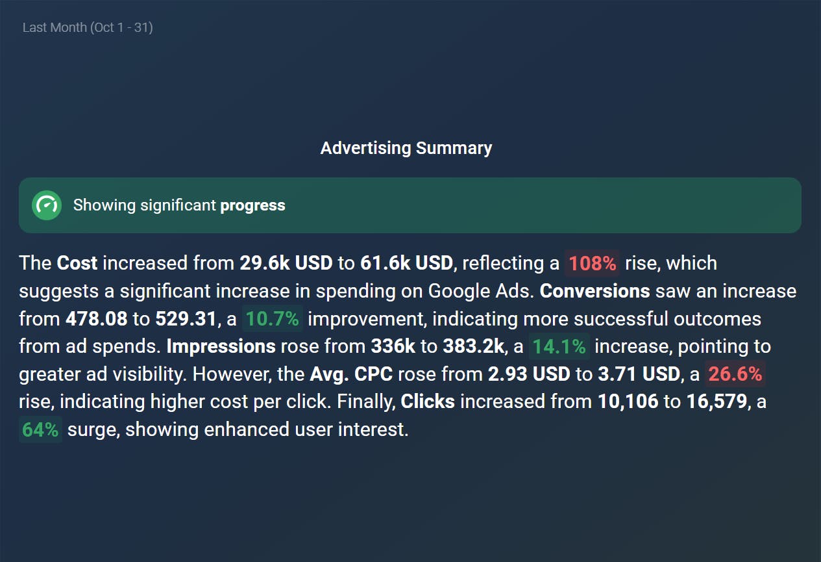The height and width of the screenshot is (562, 821).
Task: Click the 529.31 conversions value
Action: (186, 319)
